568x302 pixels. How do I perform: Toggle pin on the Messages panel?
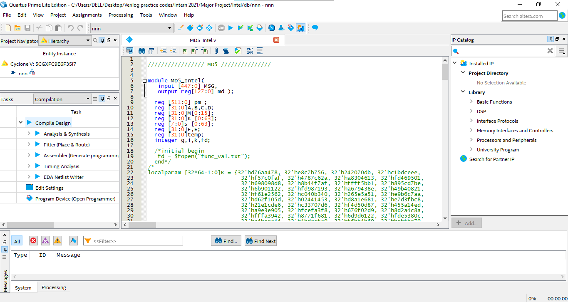(5, 250)
